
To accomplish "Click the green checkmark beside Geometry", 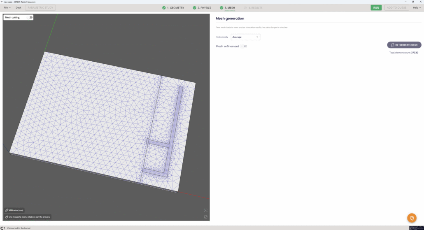I will tap(164, 8).
